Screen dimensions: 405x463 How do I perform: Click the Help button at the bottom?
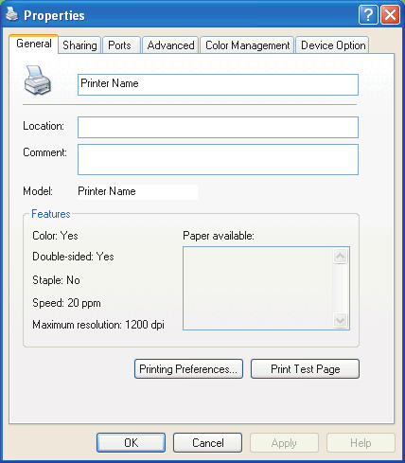click(x=361, y=442)
